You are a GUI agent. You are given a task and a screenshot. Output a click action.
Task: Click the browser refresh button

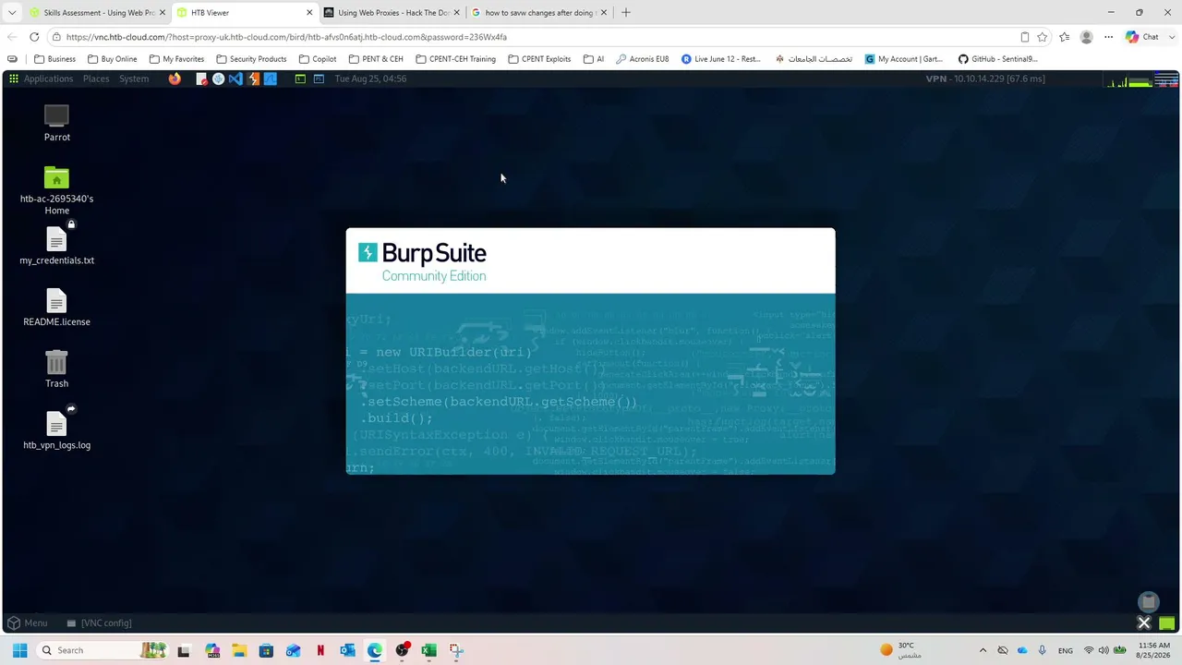34,37
